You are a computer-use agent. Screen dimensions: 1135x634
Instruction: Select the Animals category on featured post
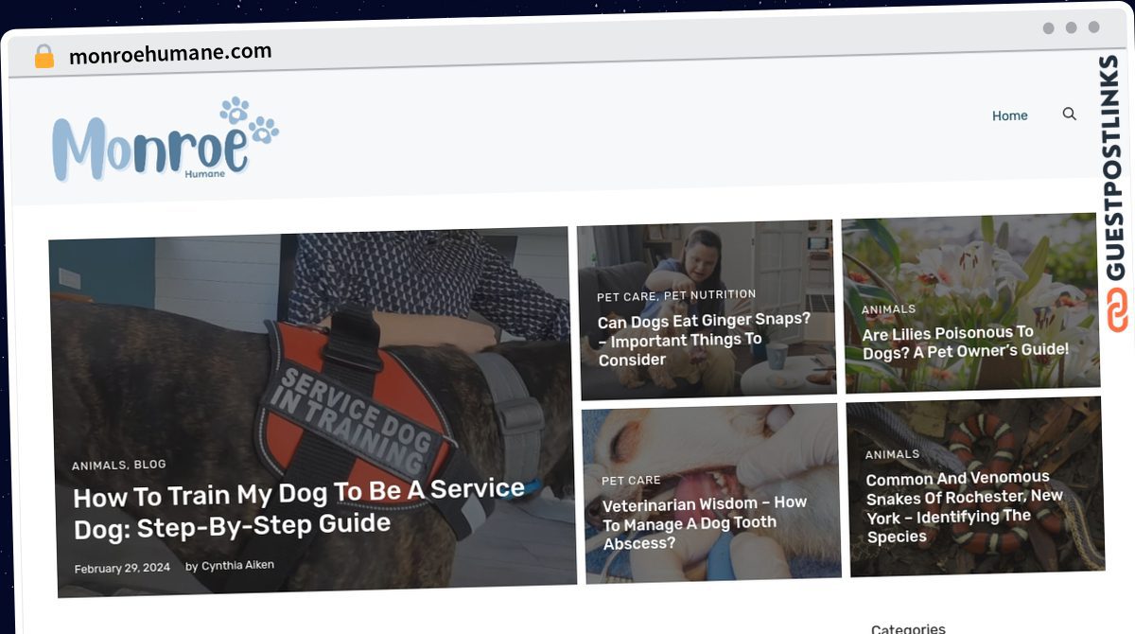click(x=98, y=466)
